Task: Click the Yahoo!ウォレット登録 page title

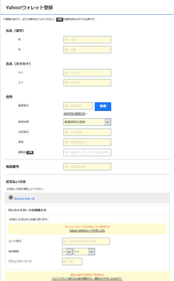Action: point(29,7)
